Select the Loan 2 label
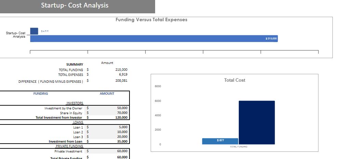Image resolution: width=341 pixels, height=159 pixels. (78, 132)
